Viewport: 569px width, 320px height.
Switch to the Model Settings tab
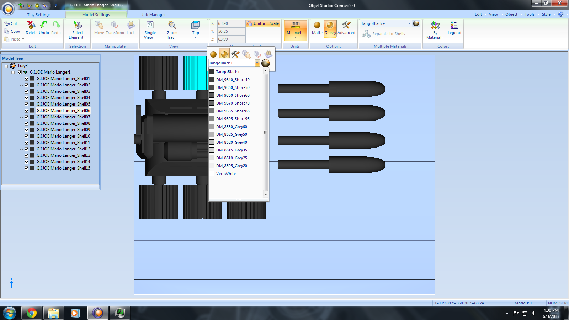click(96, 15)
